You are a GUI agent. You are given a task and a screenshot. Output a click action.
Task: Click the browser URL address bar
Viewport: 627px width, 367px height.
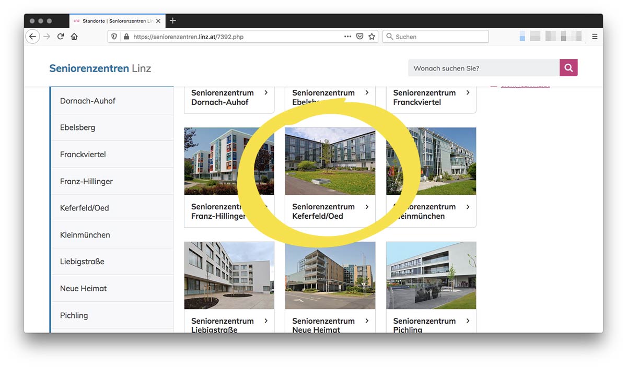(x=235, y=37)
